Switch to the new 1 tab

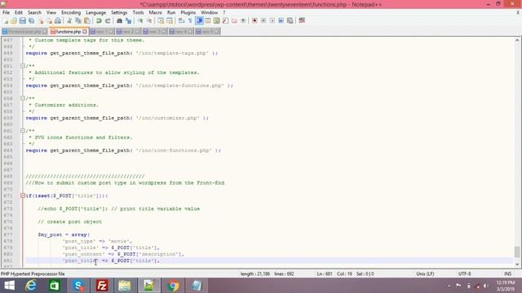[x=102, y=32]
